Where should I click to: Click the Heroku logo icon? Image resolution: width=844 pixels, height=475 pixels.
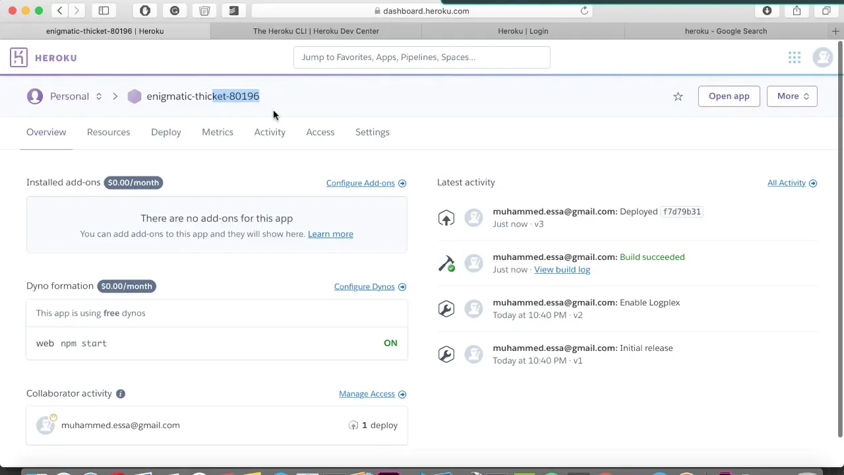click(18, 57)
